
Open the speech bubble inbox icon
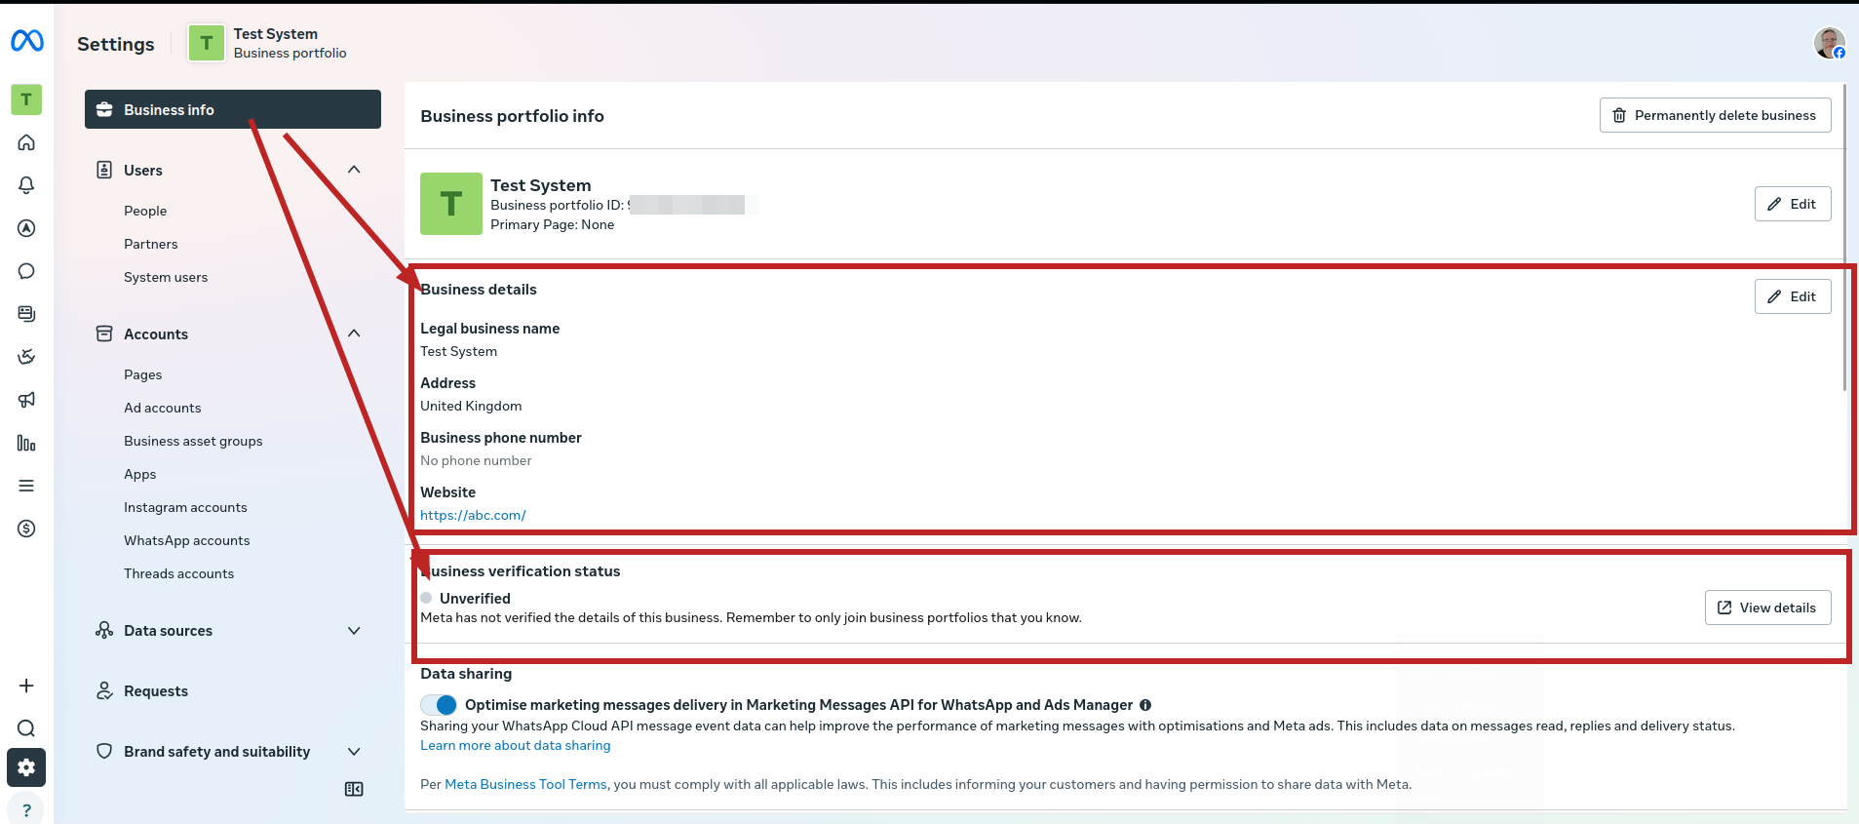26,271
